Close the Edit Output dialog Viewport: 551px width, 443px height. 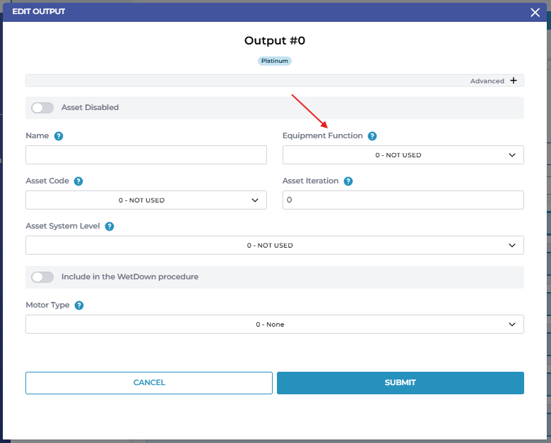(x=535, y=12)
